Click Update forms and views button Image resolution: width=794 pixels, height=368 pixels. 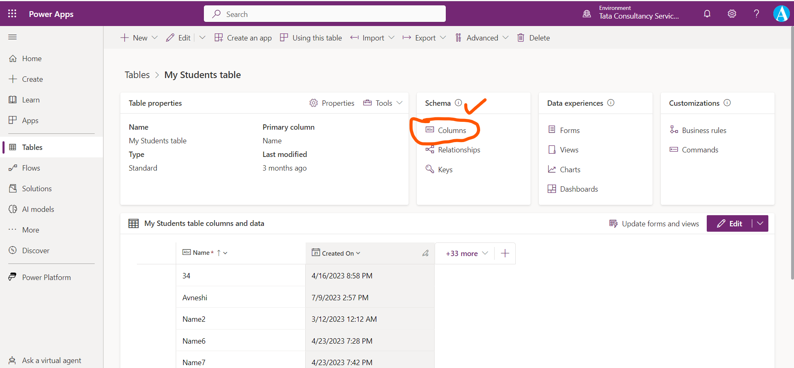pos(654,223)
